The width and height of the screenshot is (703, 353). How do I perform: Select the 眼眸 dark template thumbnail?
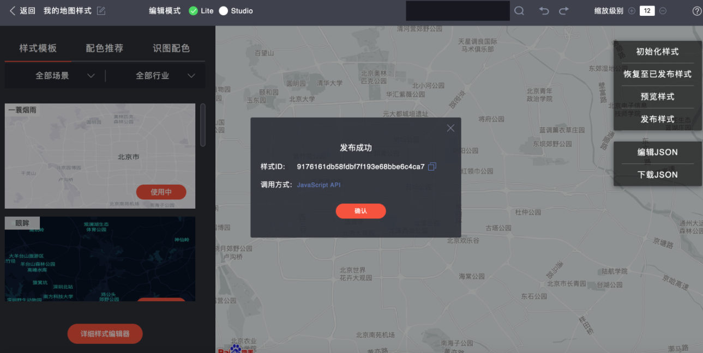pyautogui.click(x=100, y=259)
